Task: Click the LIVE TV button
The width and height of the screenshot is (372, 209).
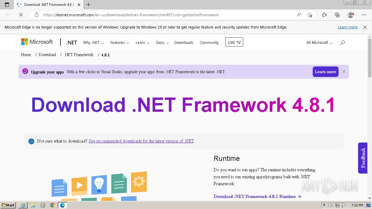Action: pyautogui.click(x=234, y=42)
